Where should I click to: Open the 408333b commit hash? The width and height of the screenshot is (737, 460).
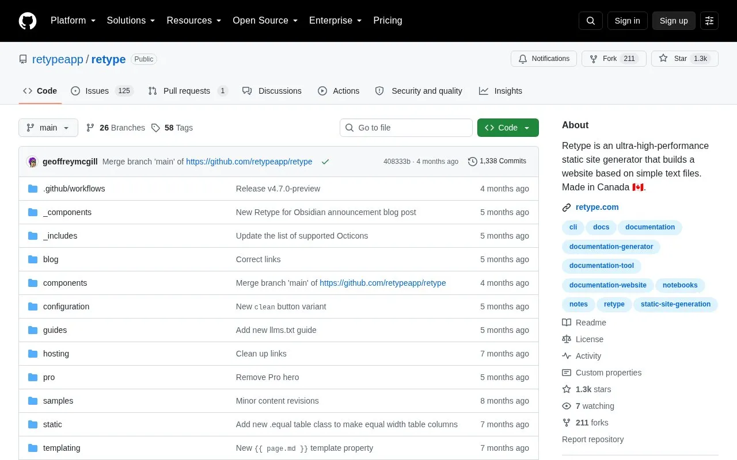click(x=397, y=162)
